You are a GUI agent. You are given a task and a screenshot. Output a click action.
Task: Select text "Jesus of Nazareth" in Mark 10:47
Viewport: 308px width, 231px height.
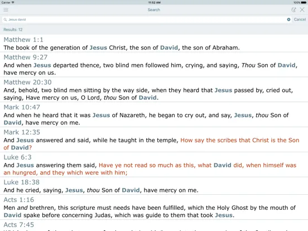coord(118,115)
